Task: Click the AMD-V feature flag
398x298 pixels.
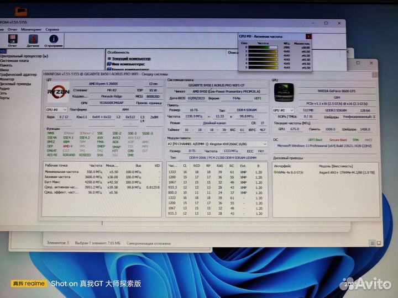Action: pyautogui.click(x=67, y=146)
